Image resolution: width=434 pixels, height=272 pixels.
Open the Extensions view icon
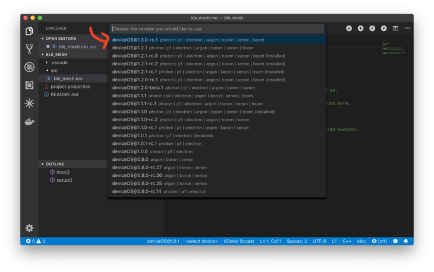[29, 85]
